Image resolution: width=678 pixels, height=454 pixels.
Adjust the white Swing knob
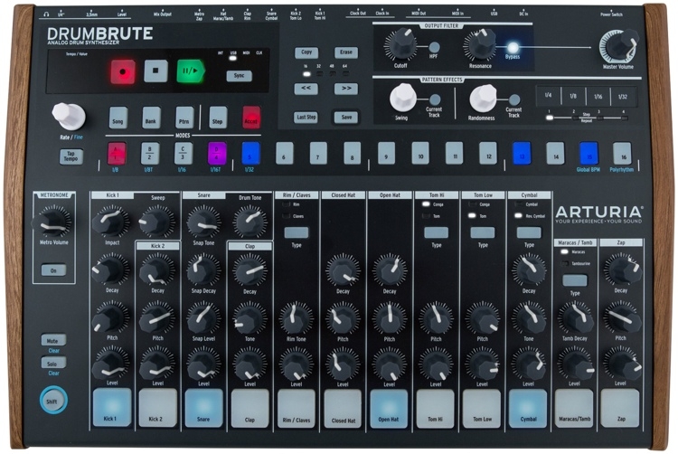pos(403,98)
